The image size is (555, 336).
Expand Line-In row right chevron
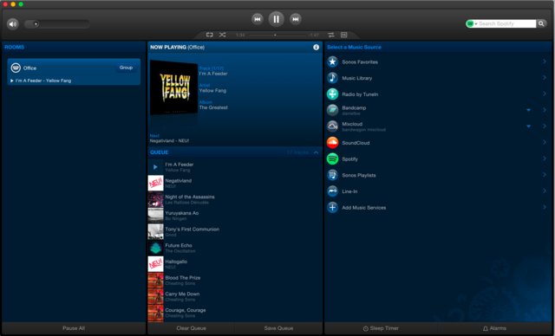545,191
